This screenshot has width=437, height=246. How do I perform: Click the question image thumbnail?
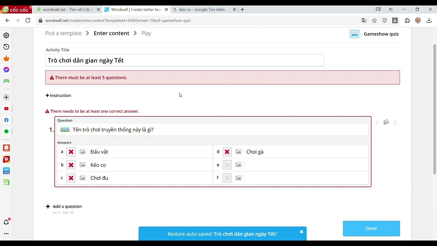[x=65, y=129]
